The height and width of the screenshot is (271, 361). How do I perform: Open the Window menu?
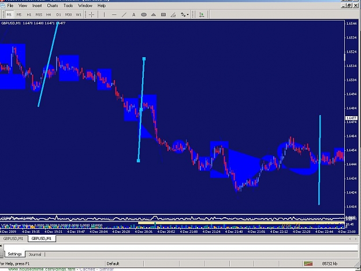[85, 6]
